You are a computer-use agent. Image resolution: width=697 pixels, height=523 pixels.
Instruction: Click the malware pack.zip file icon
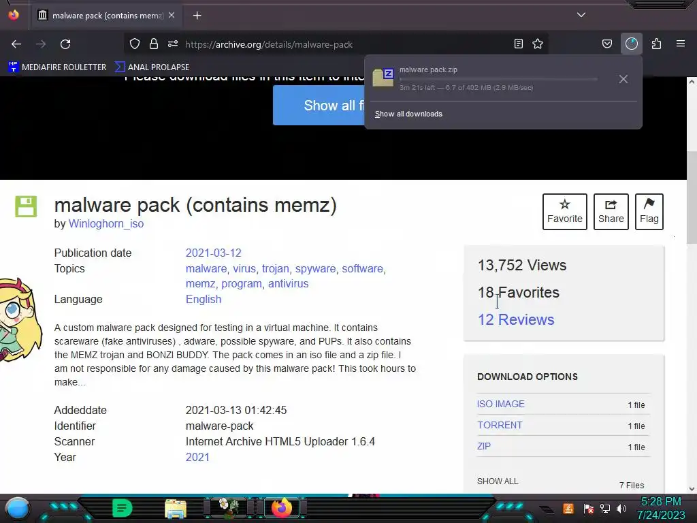383,78
